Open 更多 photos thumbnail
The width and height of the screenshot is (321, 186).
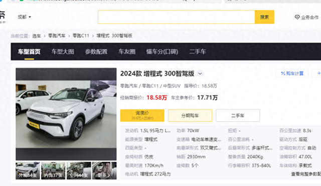click(104, 170)
